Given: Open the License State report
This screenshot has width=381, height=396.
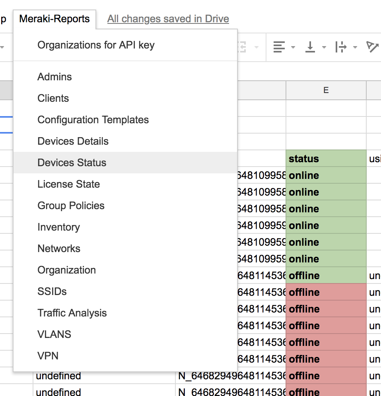Looking at the screenshot, I should (x=68, y=184).
